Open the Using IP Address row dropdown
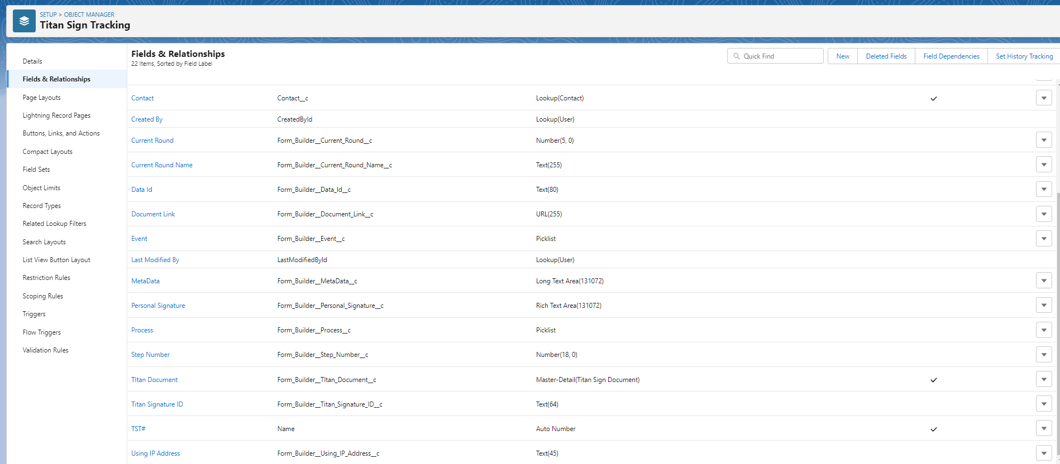The height and width of the screenshot is (464, 1060). coord(1044,453)
